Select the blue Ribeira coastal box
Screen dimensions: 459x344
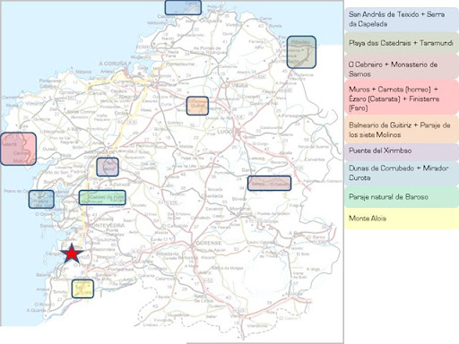[x=41, y=199]
